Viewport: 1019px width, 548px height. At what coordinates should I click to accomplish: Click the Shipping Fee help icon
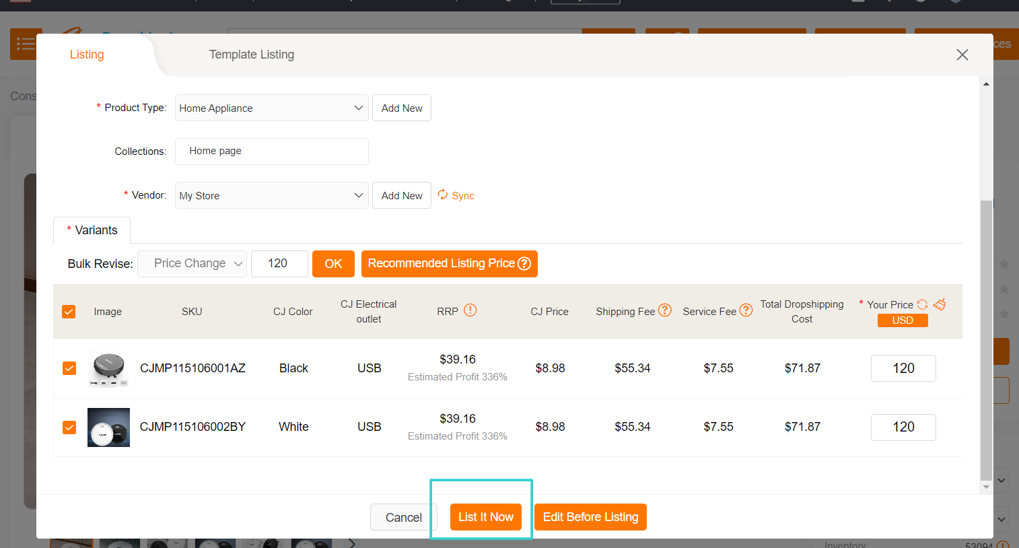(665, 310)
